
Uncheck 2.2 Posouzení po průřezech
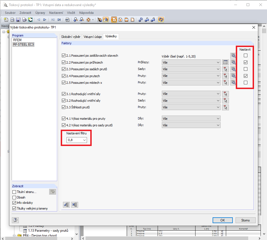pos(64,62)
